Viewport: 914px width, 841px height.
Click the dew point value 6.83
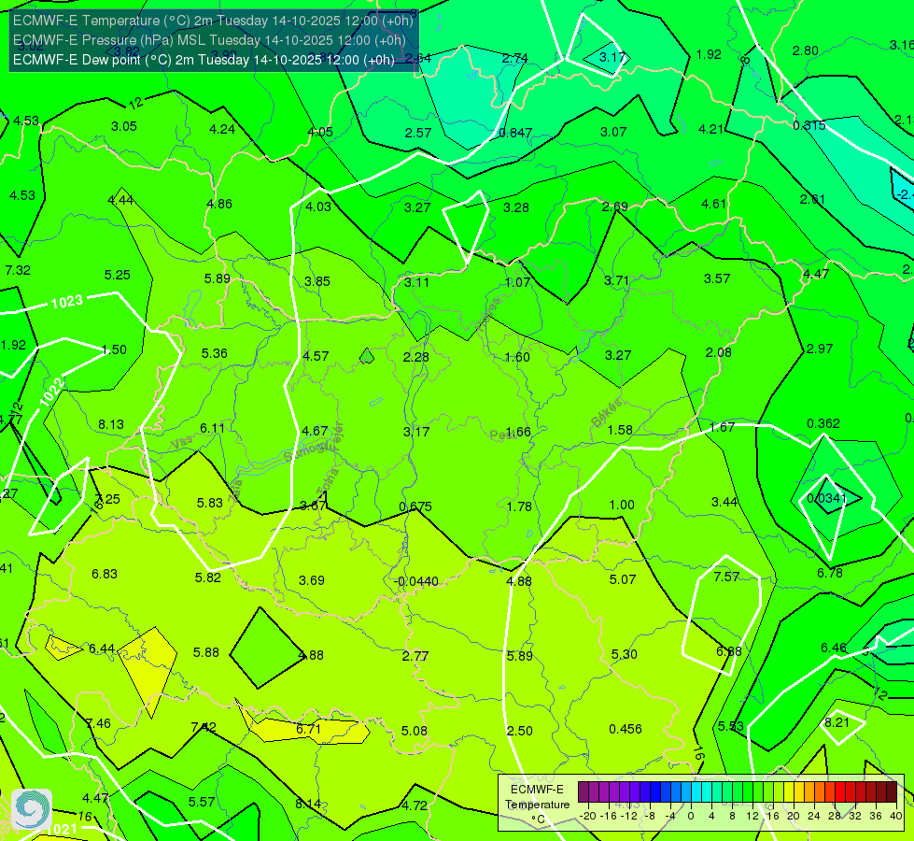pyautogui.click(x=105, y=575)
